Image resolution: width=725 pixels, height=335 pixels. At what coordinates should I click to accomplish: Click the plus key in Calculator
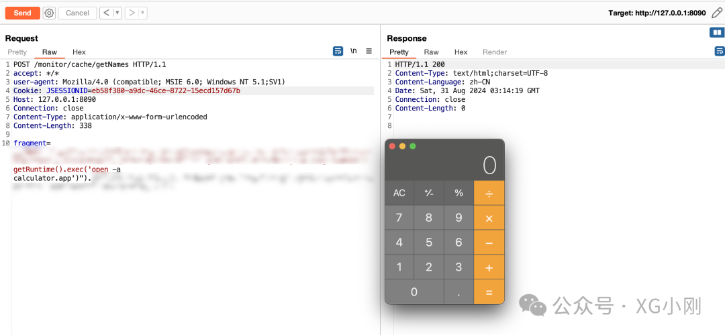point(489,267)
